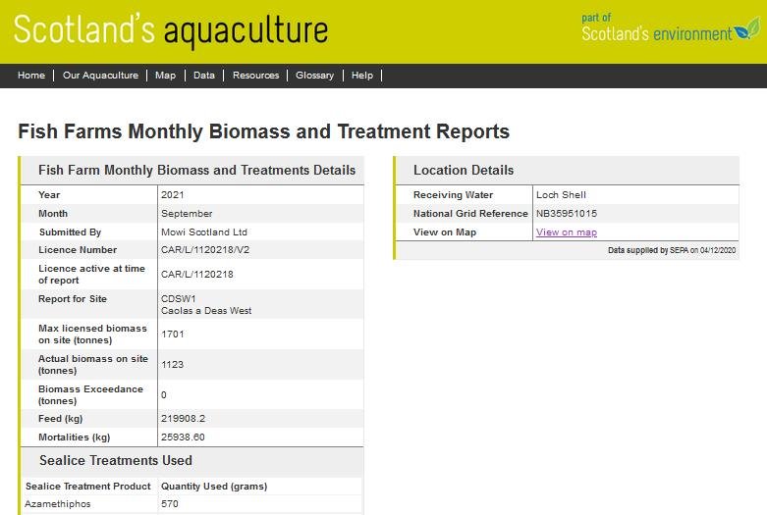The image size is (767, 515).
Task: Select Map in the navigation bar
Action: (165, 76)
